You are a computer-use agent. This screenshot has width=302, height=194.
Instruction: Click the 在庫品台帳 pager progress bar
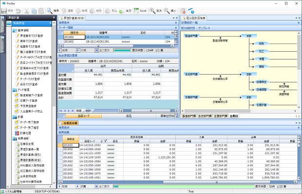[184, 187]
